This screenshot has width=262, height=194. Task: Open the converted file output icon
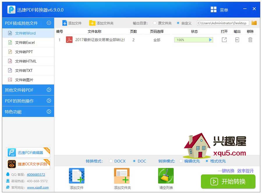237,40
